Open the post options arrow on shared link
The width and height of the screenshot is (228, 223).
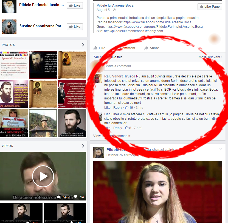coord(221,149)
